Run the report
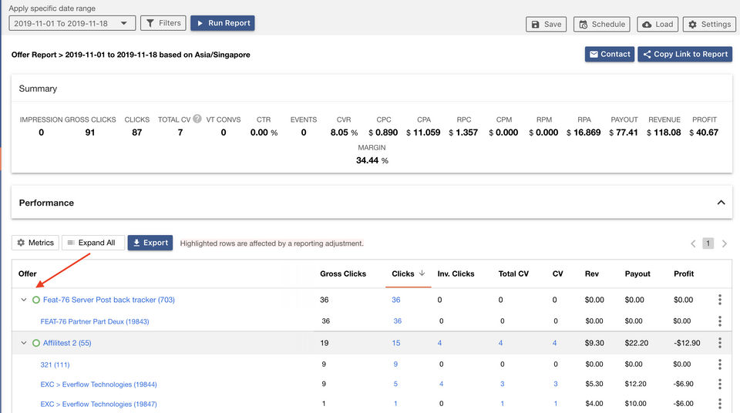The width and height of the screenshot is (740, 413). 222,24
